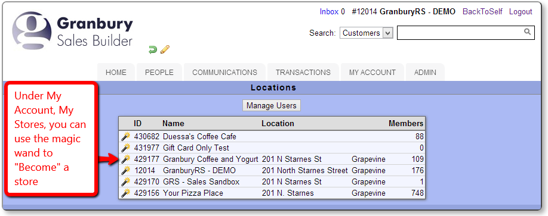
Task: Open the MY ACCOUNT tab
Action: click(x=372, y=73)
